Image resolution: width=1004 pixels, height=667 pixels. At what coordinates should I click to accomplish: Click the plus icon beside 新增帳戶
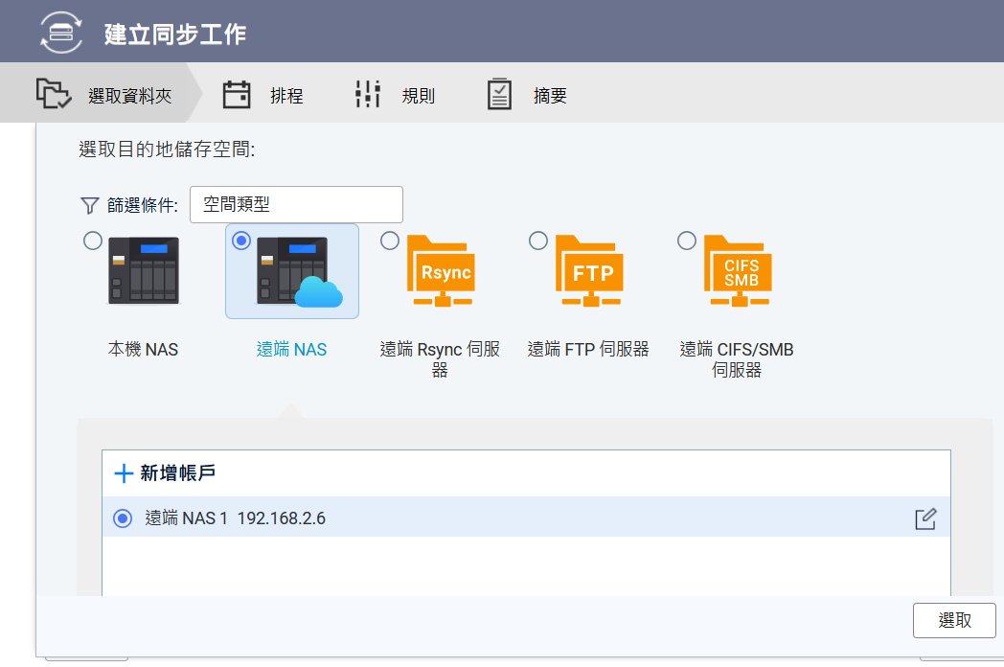tap(124, 473)
